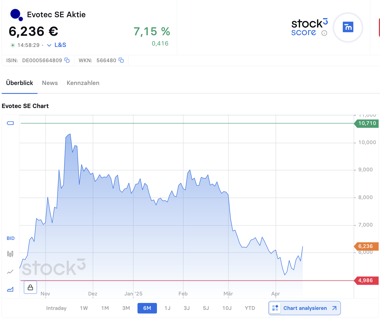
Task: Click the Jan '25 axis label
Action: pos(133,294)
